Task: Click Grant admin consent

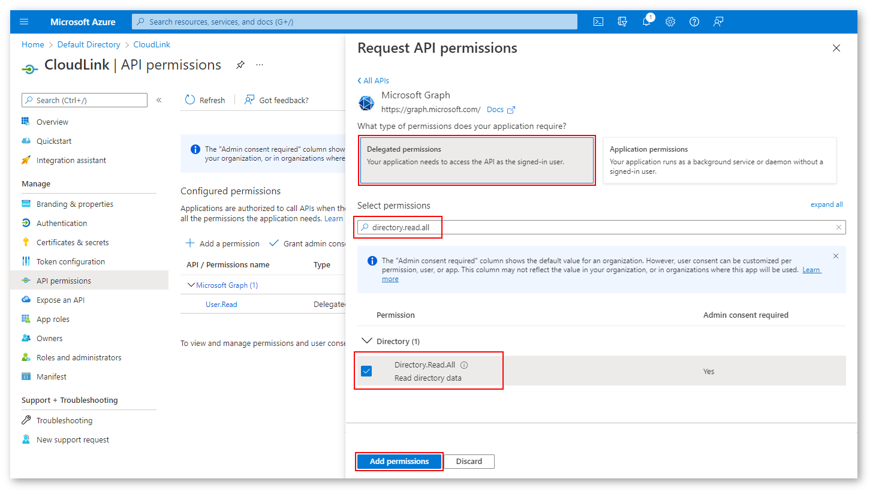Action: click(x=308, y=243)
